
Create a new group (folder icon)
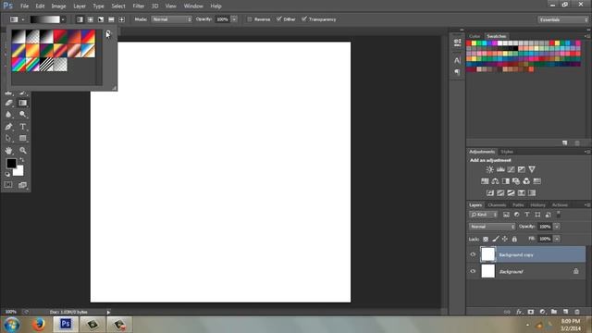coord(554,312)
